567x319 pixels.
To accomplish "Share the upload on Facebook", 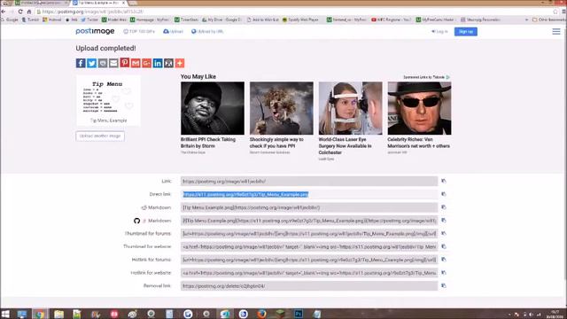I will pyautogui.click(x=81, y=63).
